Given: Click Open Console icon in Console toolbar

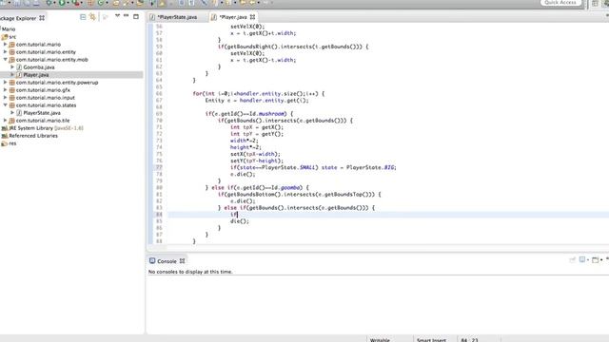Looking at the screenshot, I should 595,259.
